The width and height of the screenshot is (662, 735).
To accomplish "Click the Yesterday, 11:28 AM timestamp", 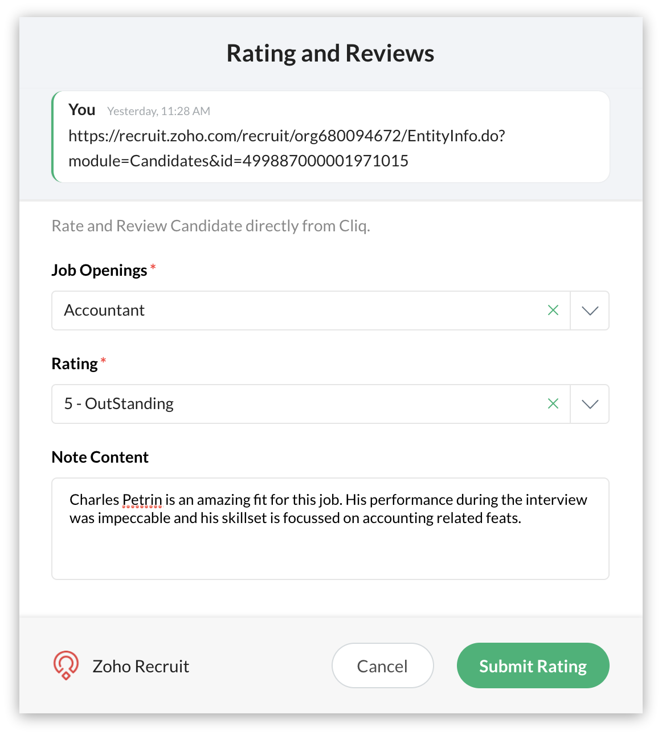I will coord(159,111).
